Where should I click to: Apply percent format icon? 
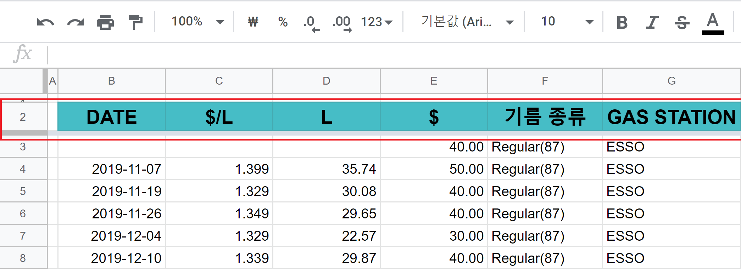(283, 22)
